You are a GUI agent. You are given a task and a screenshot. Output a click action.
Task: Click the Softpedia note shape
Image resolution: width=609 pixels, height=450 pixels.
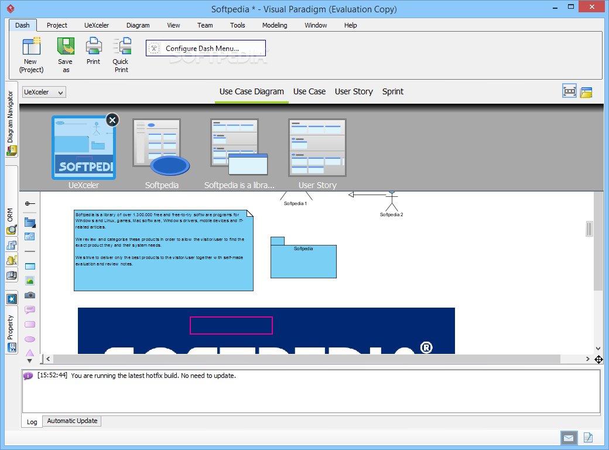[163, 250]
